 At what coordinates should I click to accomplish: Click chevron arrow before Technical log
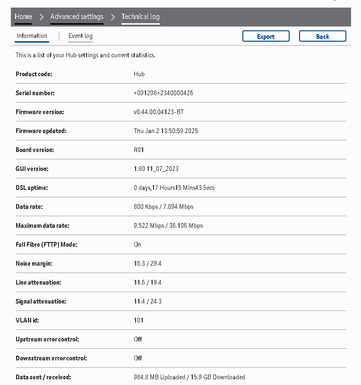coord(112,17)
